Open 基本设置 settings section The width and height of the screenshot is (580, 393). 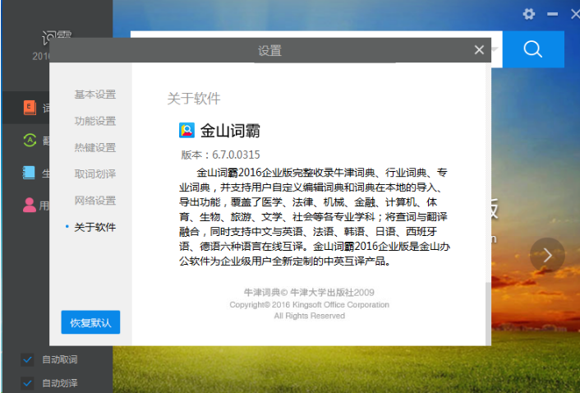pos(95,95)
